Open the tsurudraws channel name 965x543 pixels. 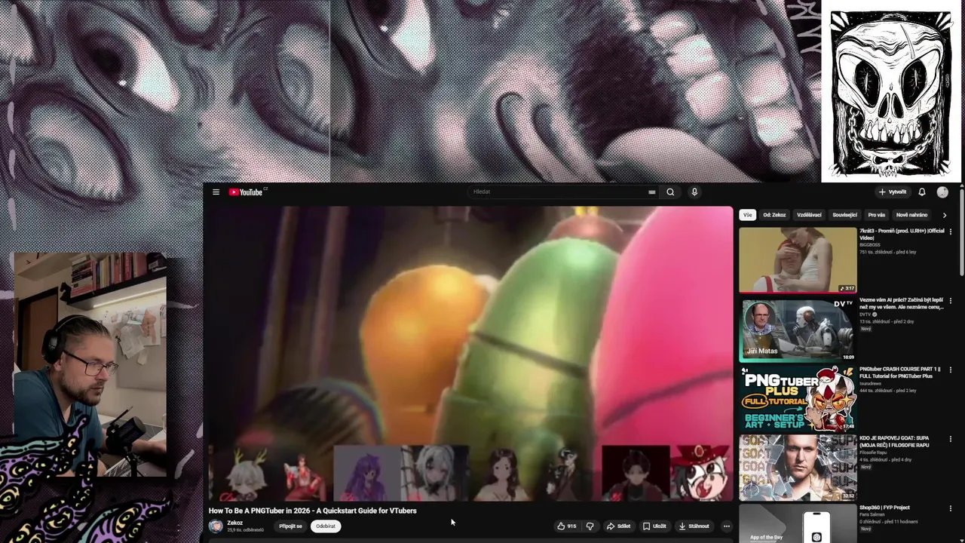(871, 384)
